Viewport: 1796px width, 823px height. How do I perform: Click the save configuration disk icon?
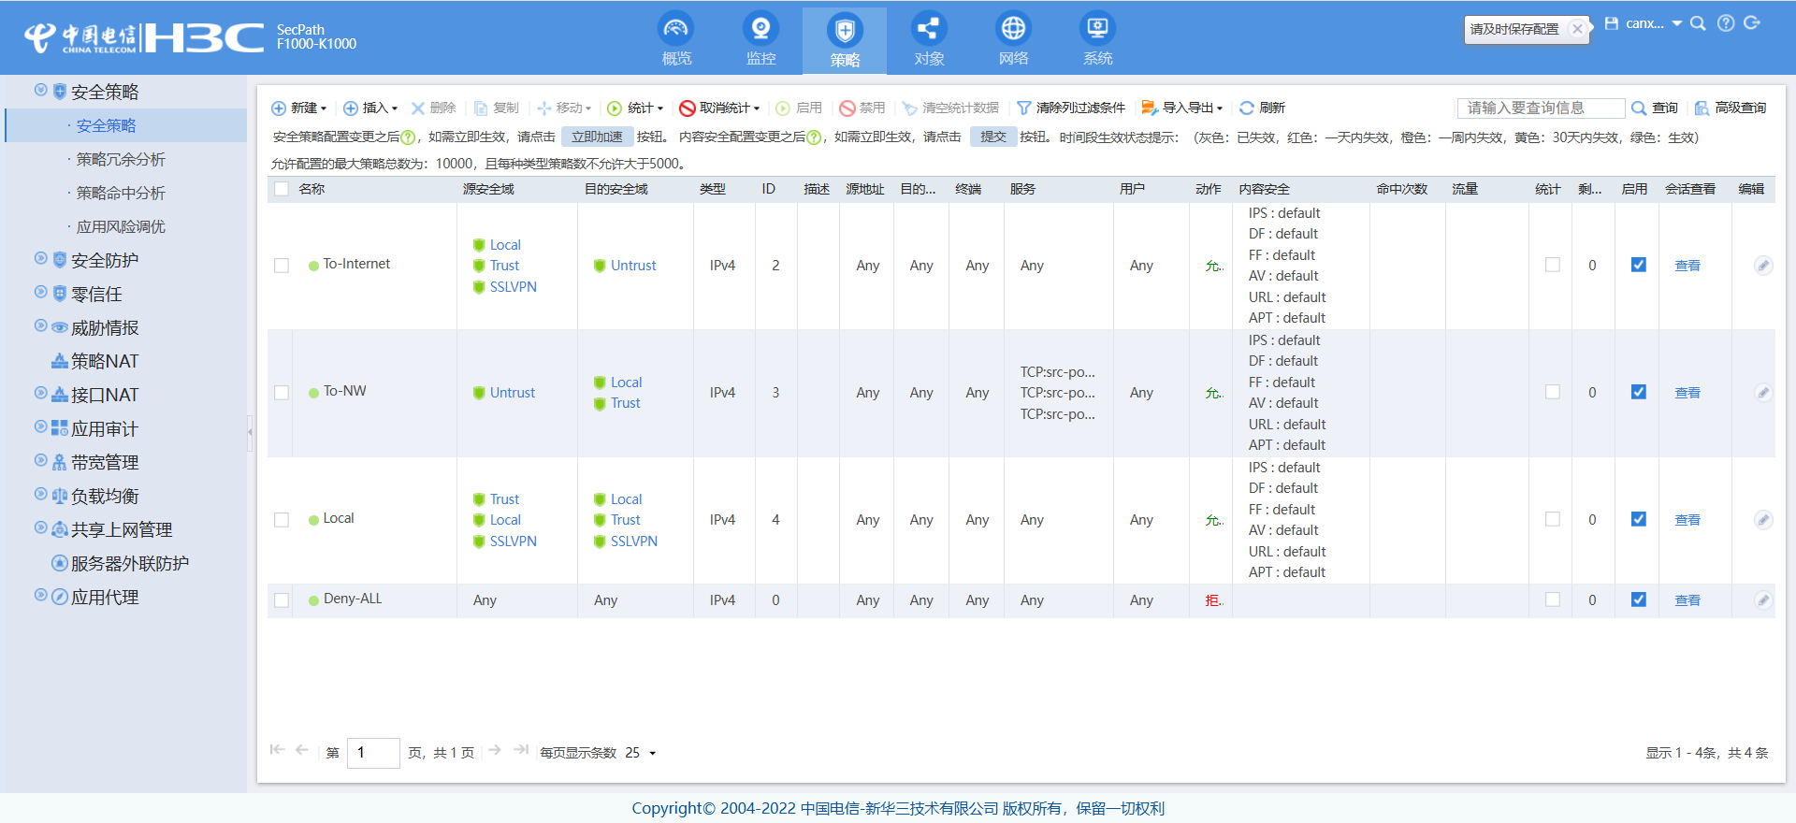1612,23
